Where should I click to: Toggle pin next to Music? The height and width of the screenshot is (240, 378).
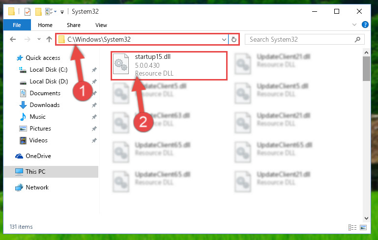[94, 117]
